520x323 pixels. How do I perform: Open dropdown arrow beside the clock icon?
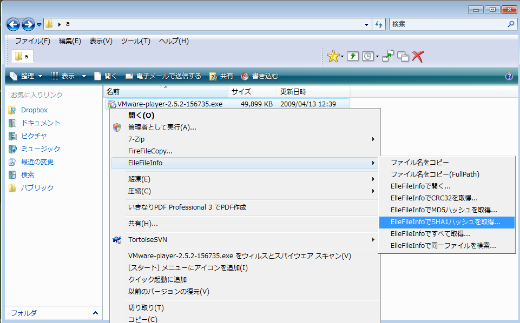377,57
